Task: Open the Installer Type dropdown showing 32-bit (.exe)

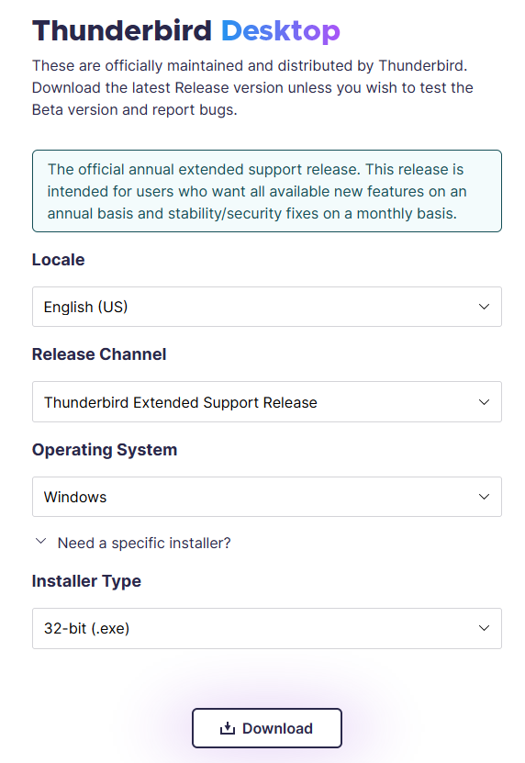Action: tap(267, 628)
